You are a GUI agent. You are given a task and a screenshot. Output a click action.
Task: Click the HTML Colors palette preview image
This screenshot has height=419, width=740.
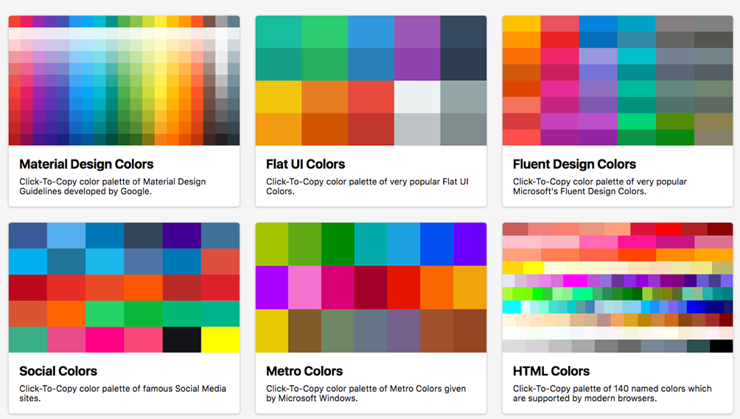tap(618, 287)
